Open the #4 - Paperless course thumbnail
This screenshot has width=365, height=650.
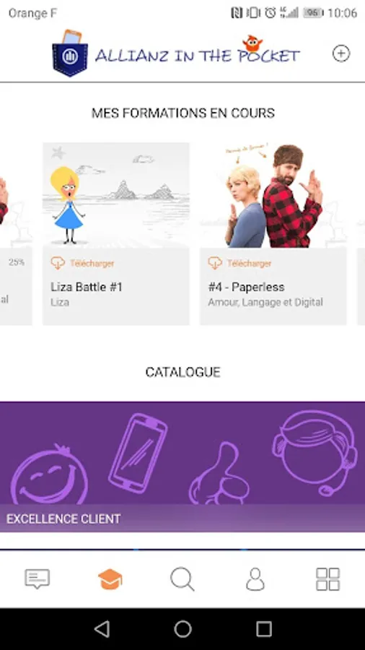pyautogui.click(x=273, y=195)
